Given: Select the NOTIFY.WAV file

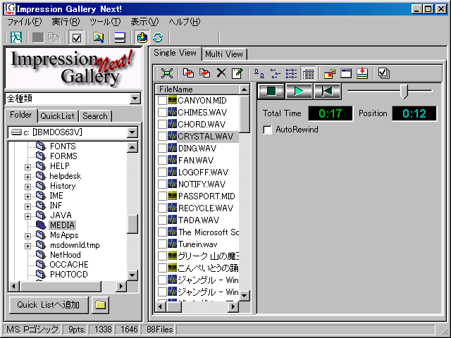Looking at the screenshot, I should coord(202,184).
